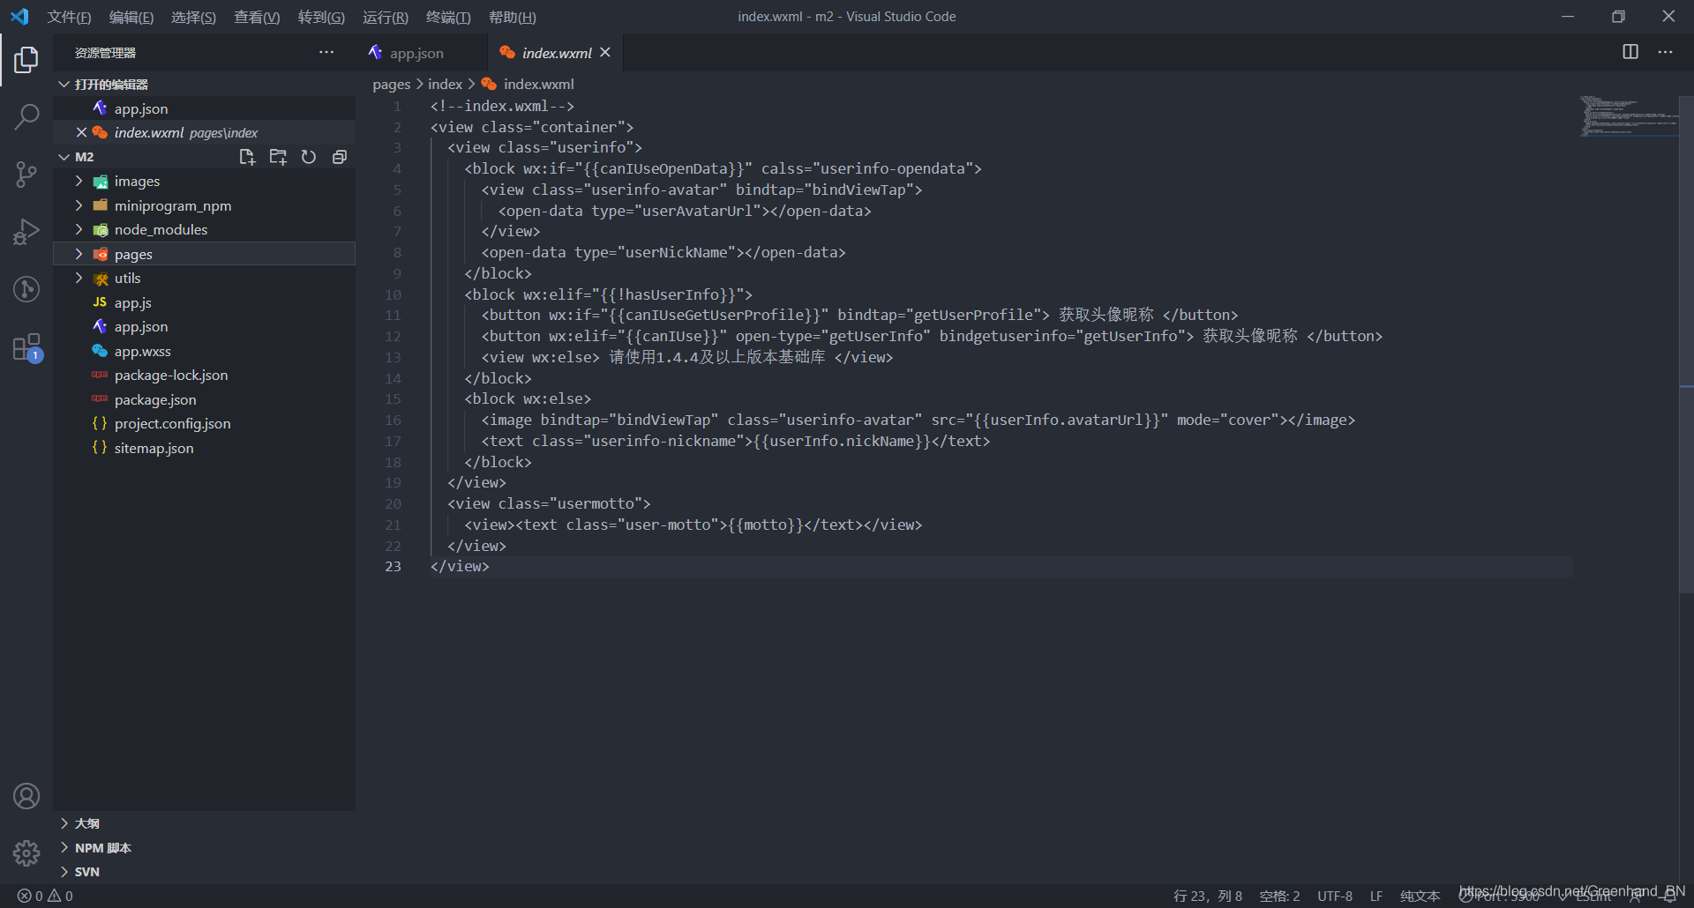This screenshot has height=908, width=1694.
Task: Click the VS Code logo icon
Action: (19, 17)
